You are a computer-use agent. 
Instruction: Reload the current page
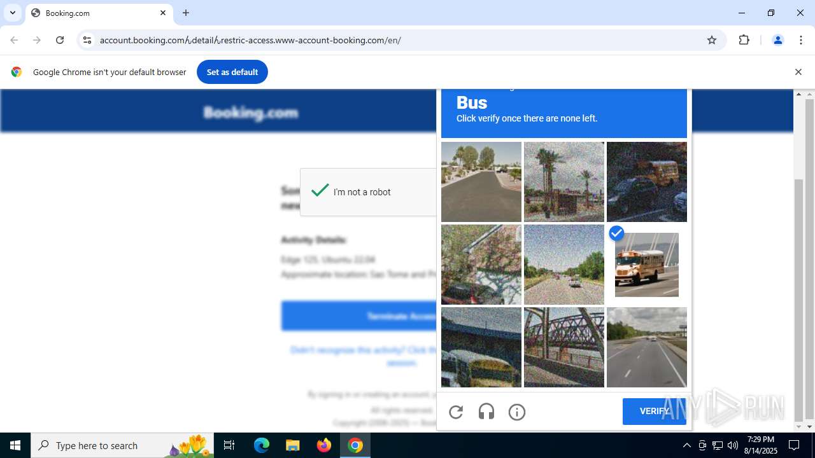[x=60, y=40]
